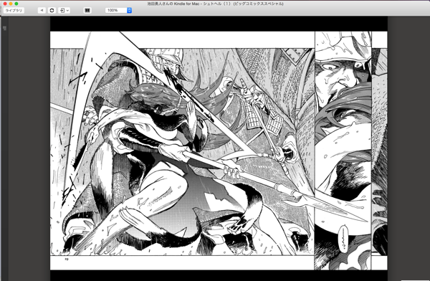The height and width of the screenshot is (281, 430).
Task: Sync the book with circular arrows icon
Action: tap(52, 11)
